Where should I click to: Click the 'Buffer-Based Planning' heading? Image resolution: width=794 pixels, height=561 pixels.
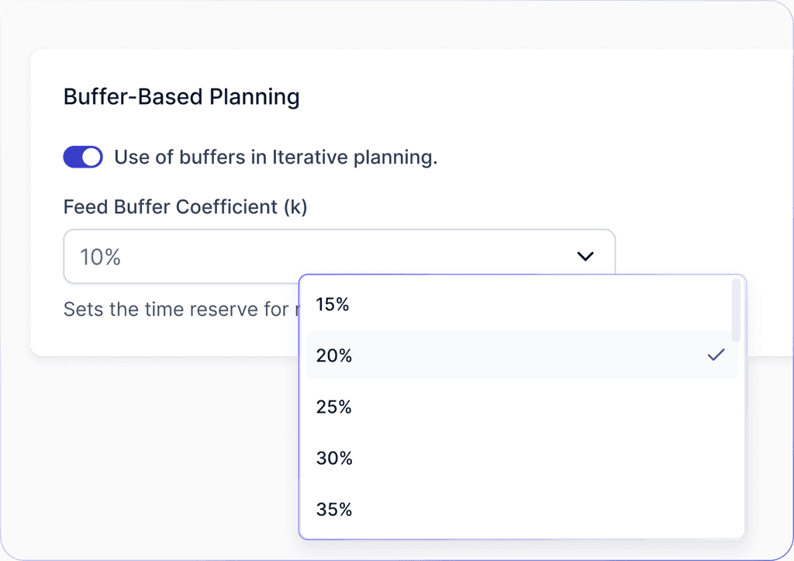pos(181,97)
